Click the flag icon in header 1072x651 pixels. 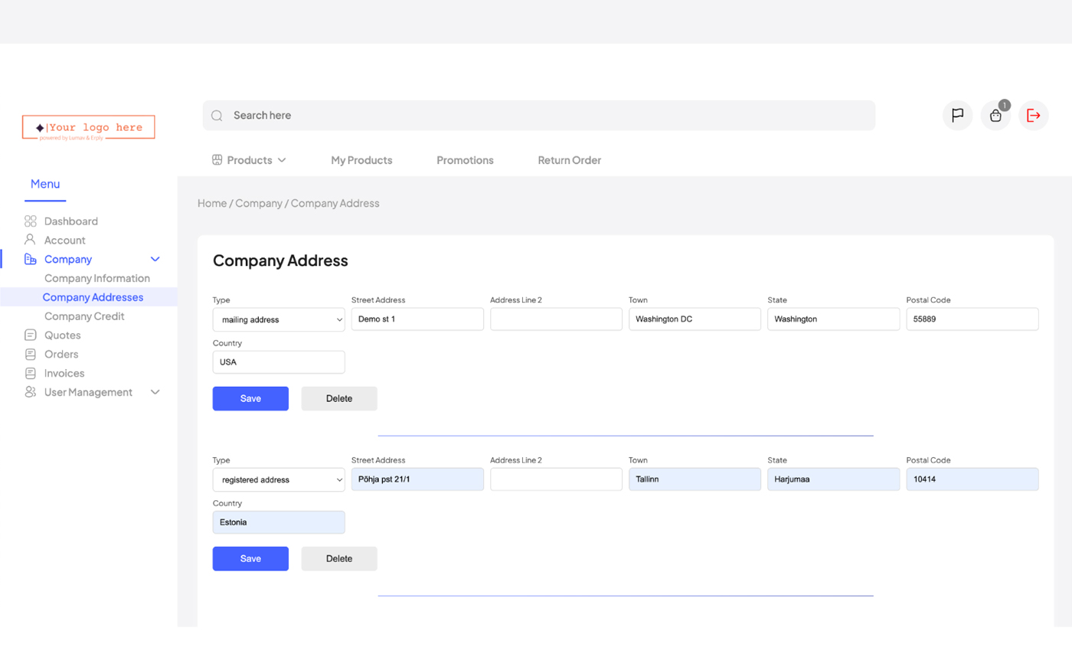point(957,116)
